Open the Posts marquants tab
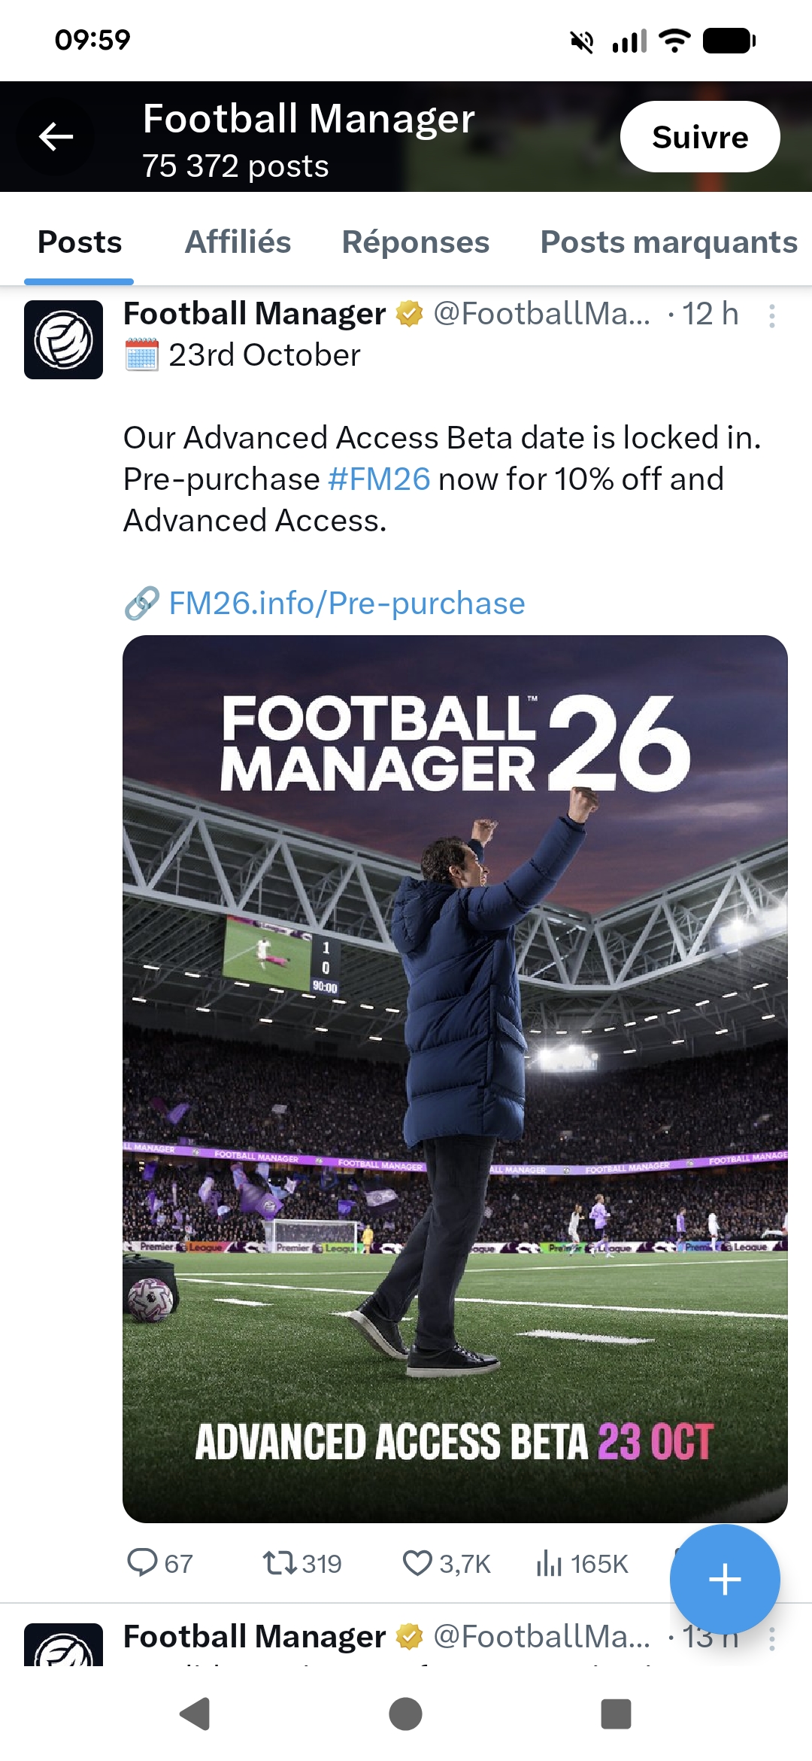The height and width of the screenshot is (1761, 812). [x=668, y=242]
